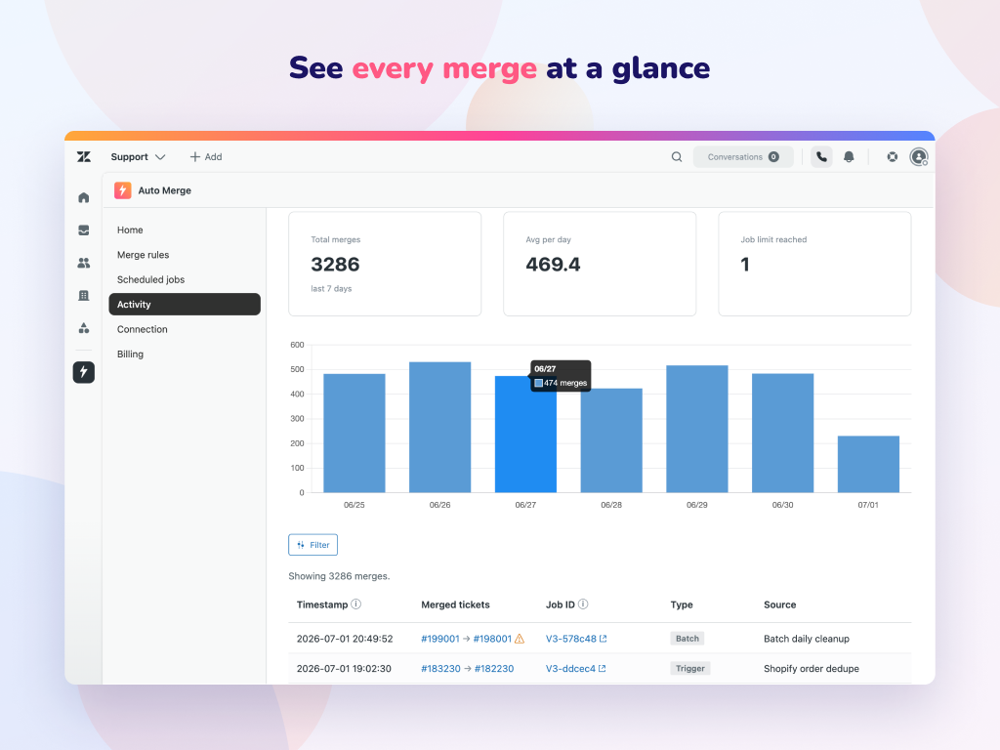
Task: Click timestamp 2026-07-01 19:02:30
Action: point(344,668)
